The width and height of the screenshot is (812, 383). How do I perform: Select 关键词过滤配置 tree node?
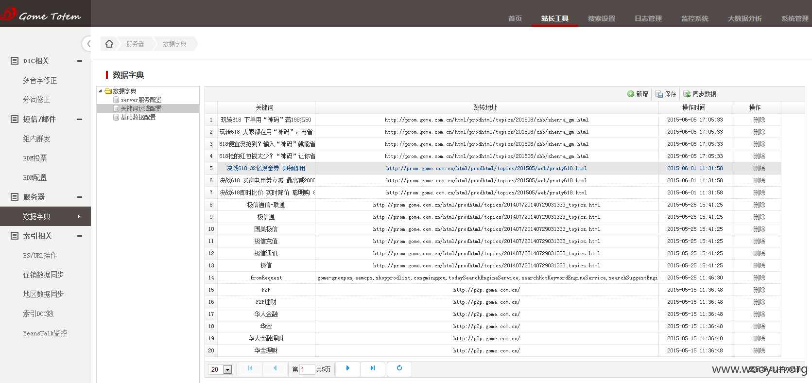140,108
